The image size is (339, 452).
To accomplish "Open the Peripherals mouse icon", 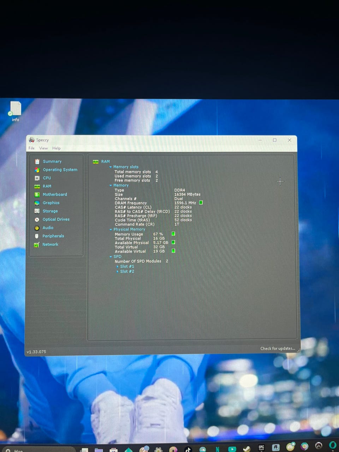I will pyautogui.click(x=37, y=236).
